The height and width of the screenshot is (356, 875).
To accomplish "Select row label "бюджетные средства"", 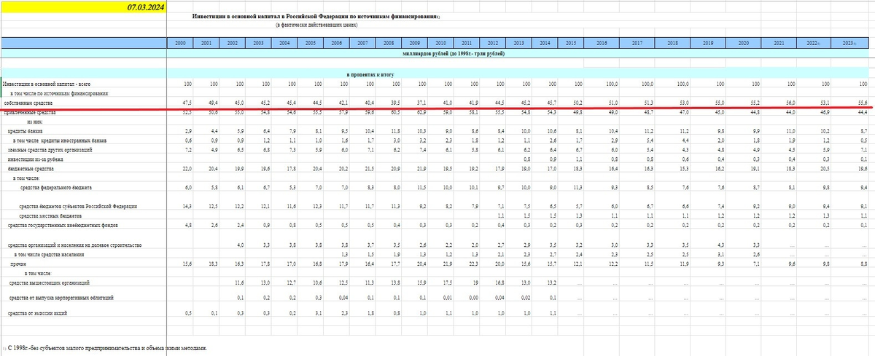I will click(x=30, y=167).
